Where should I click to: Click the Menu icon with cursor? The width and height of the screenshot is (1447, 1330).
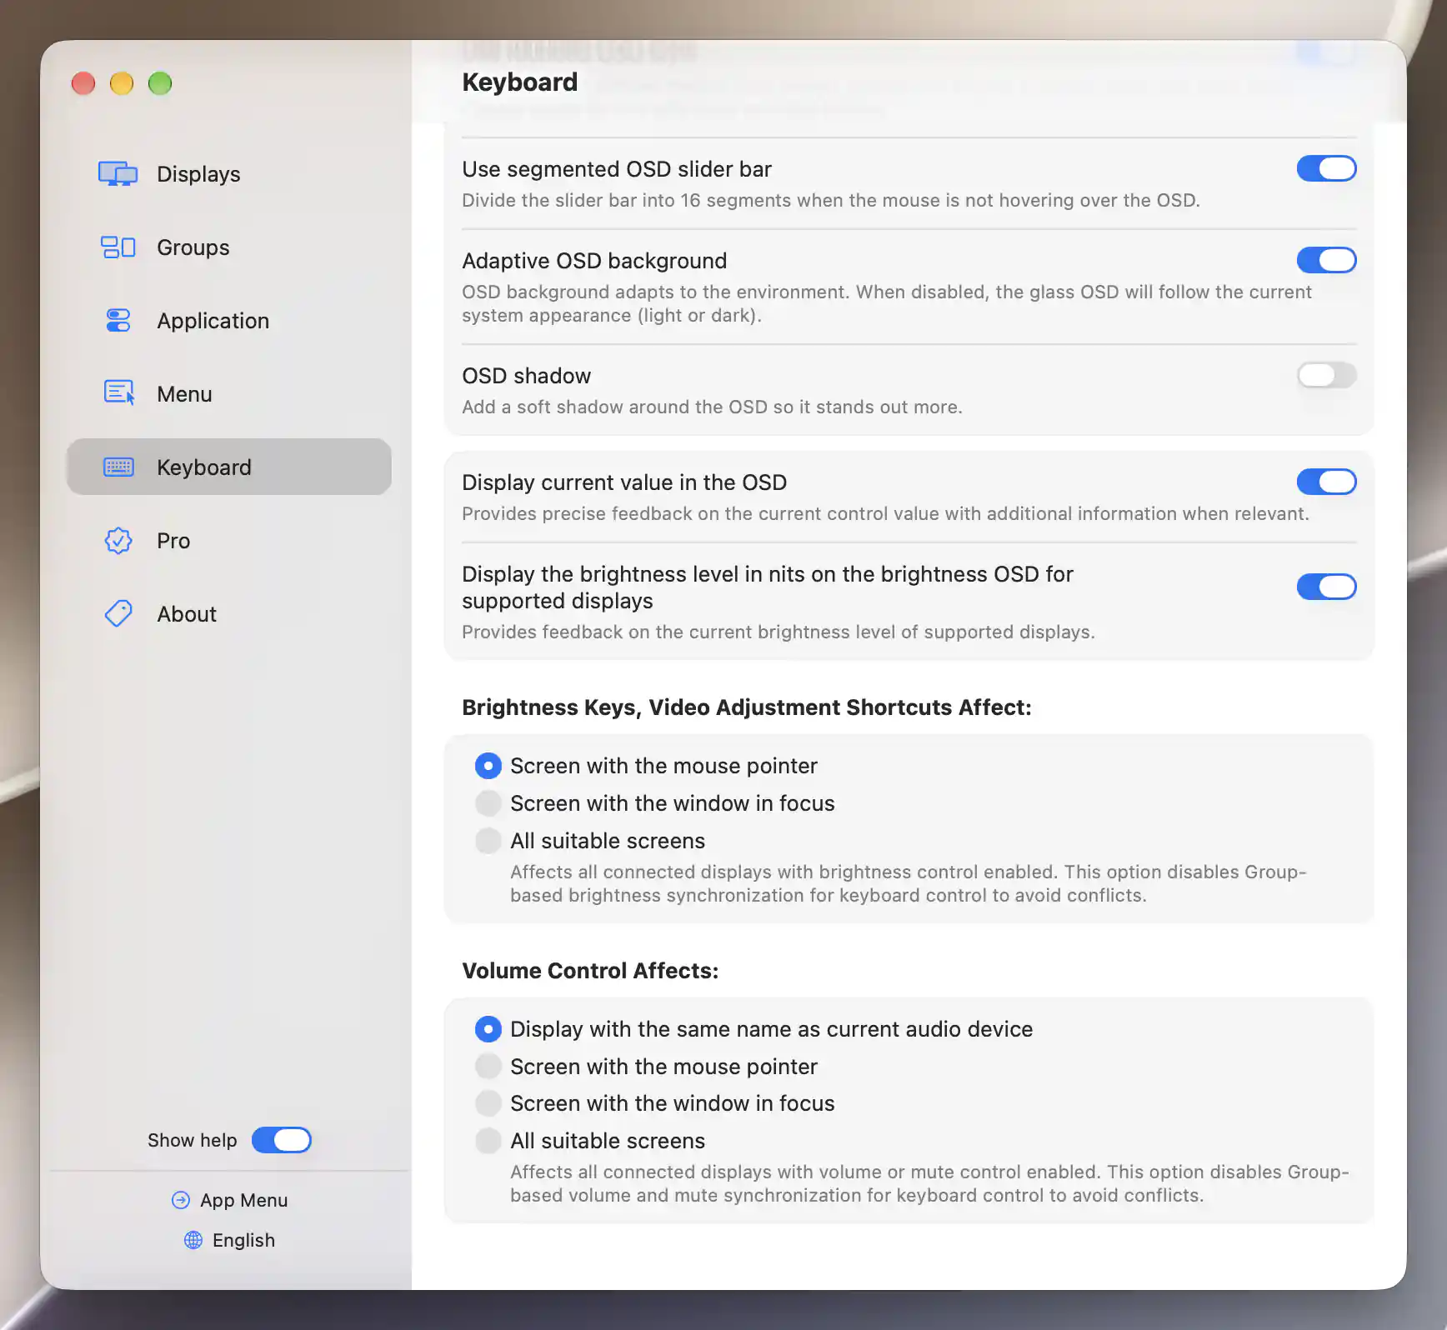tap(118, 393)
